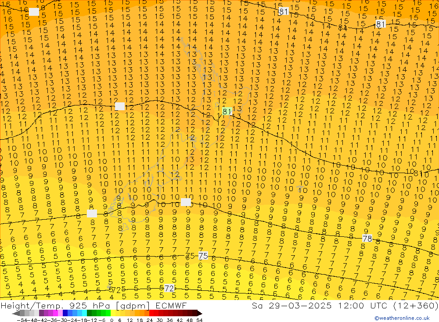Click the chart title 'Height/Temp. 925 hPa [gdpm] ECMWF'
This screenshot has width=439, height=322.
[x=94, y=305]
